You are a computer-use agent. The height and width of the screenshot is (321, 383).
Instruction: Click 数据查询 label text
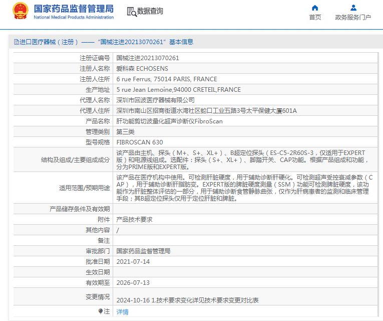pos(150,11)
